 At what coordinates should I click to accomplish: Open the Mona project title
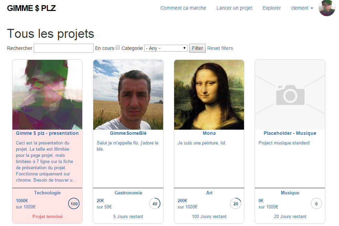pyautogui.click(x=209, y=133)
